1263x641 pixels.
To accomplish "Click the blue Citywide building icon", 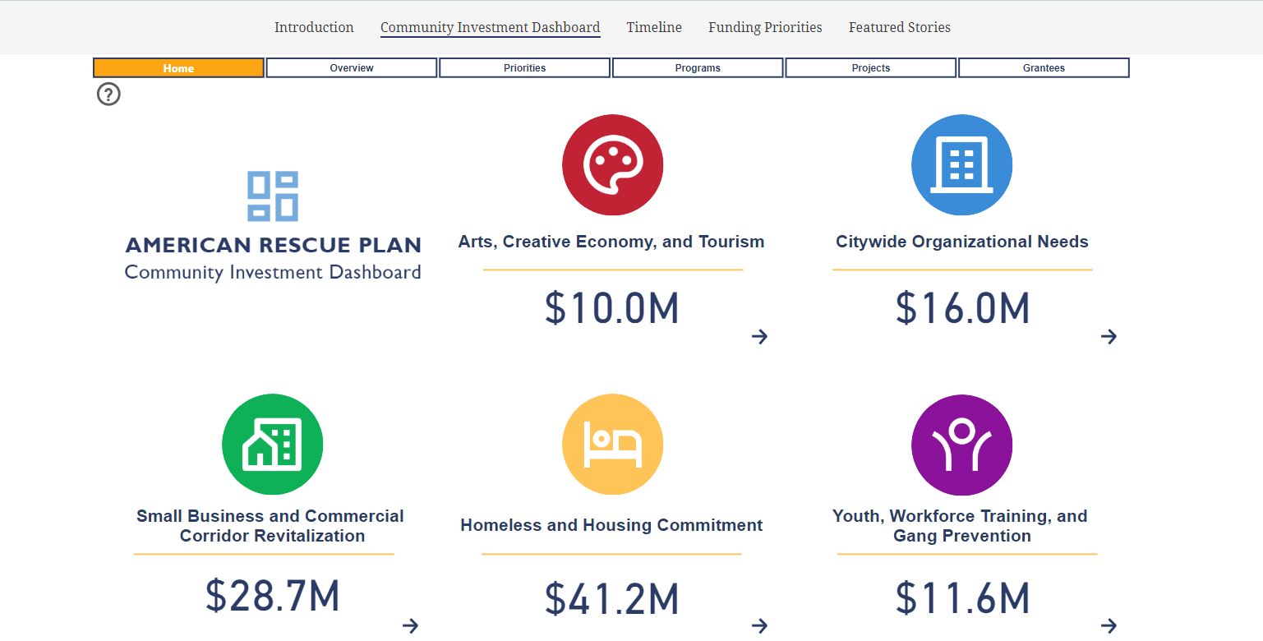I will pos(961,164).
